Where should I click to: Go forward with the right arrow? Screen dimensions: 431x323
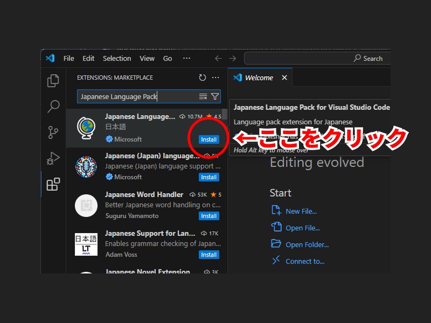pos(233,59)
